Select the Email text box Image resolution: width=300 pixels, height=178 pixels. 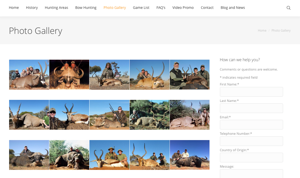(251, 125)
